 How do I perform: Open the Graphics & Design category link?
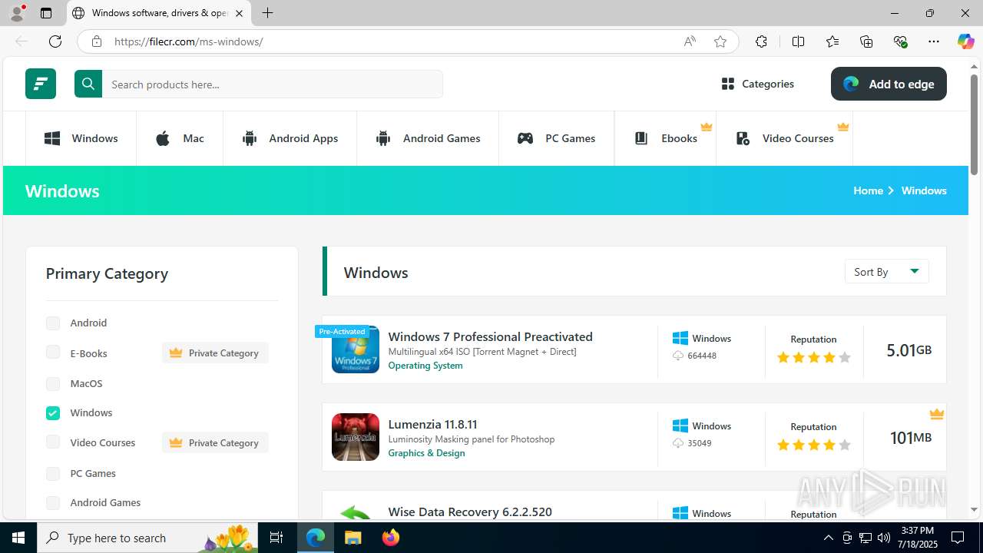(x=426, y=453)
